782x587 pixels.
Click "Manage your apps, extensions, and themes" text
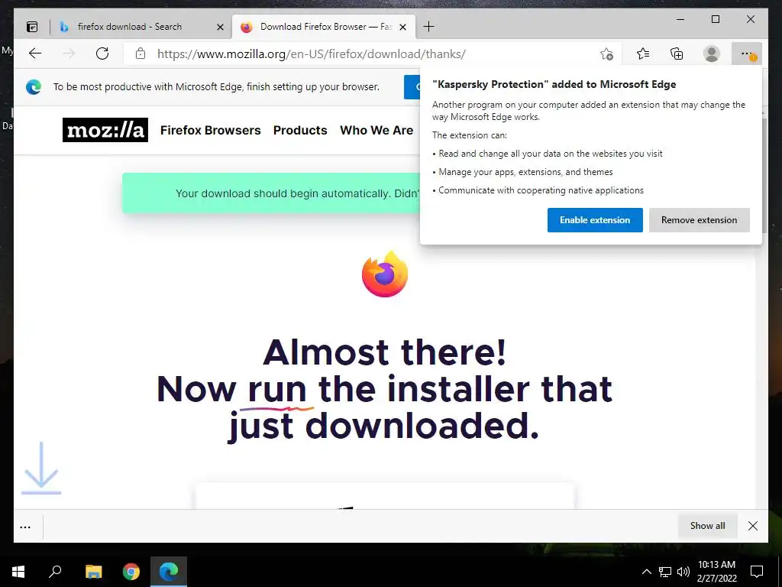[525, 172]
